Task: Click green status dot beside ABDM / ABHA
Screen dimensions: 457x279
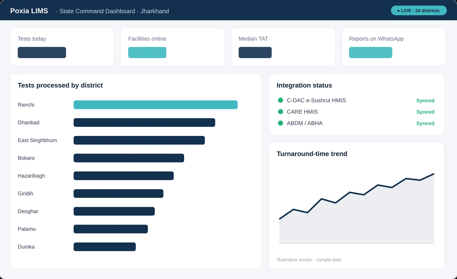Action: pos(280,123)
